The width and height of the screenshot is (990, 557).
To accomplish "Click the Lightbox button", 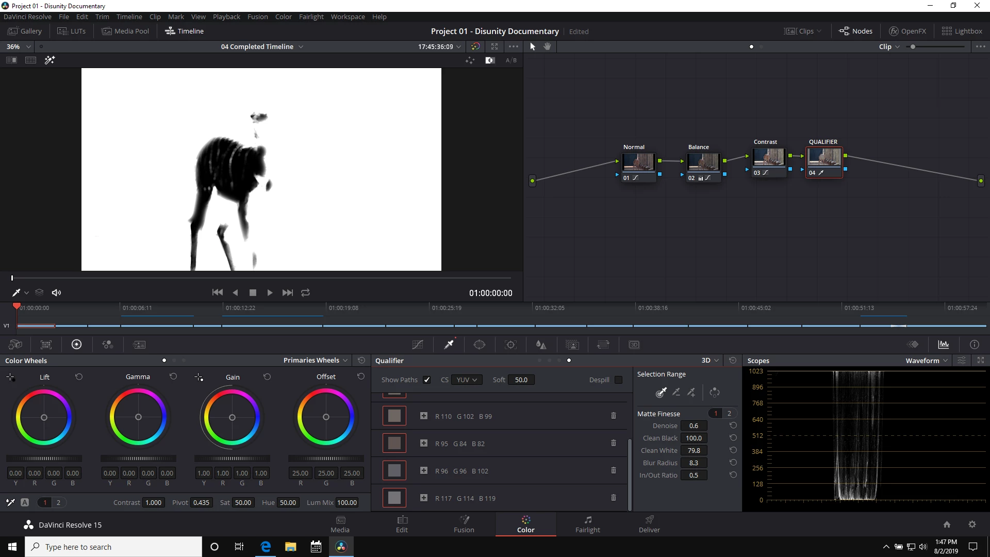I will pos(962,31).
